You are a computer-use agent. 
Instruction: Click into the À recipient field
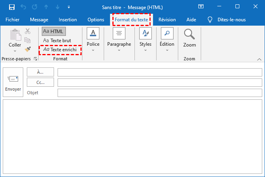160,72
